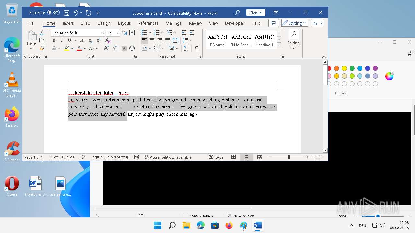Click the Increase Indent icon
The height and width of the screenshot is (233, 415).
click(x=192, y=33)
